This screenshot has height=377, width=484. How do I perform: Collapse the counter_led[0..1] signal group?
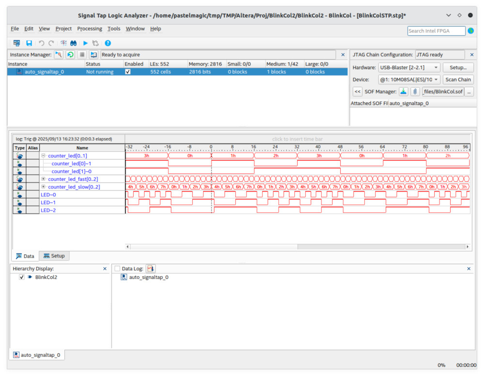[44, 156]
